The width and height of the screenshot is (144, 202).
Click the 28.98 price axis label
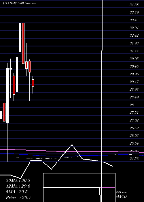pos(134,89)
